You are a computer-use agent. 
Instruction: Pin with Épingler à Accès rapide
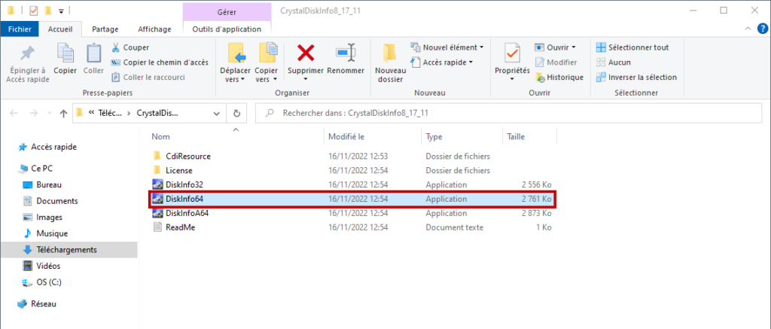[28, 64]
